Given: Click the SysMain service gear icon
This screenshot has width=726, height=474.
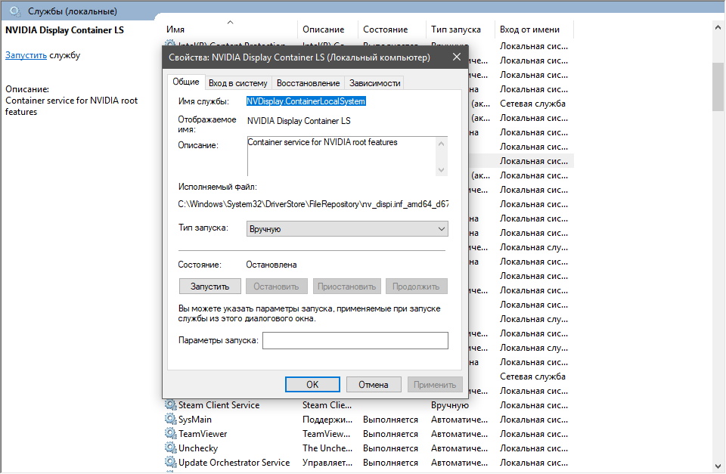Looking at the screenshot, I should click(x=171, y=420).
